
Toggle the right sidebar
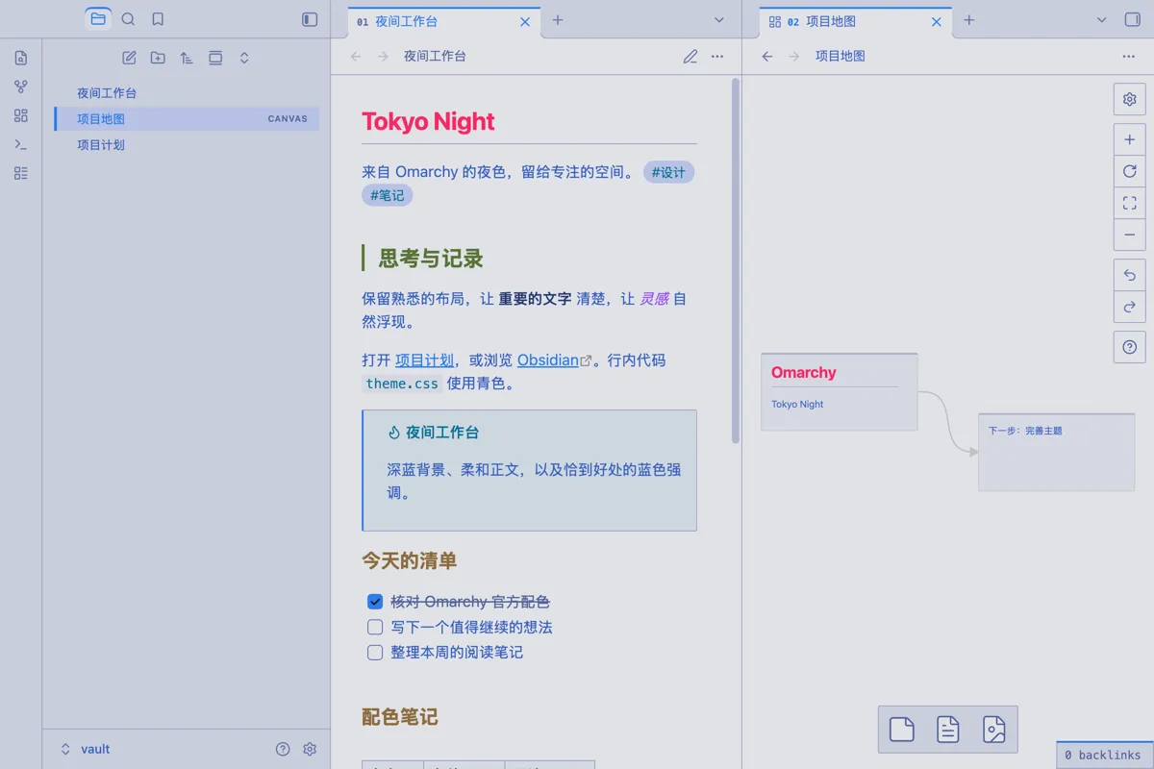1133,20
